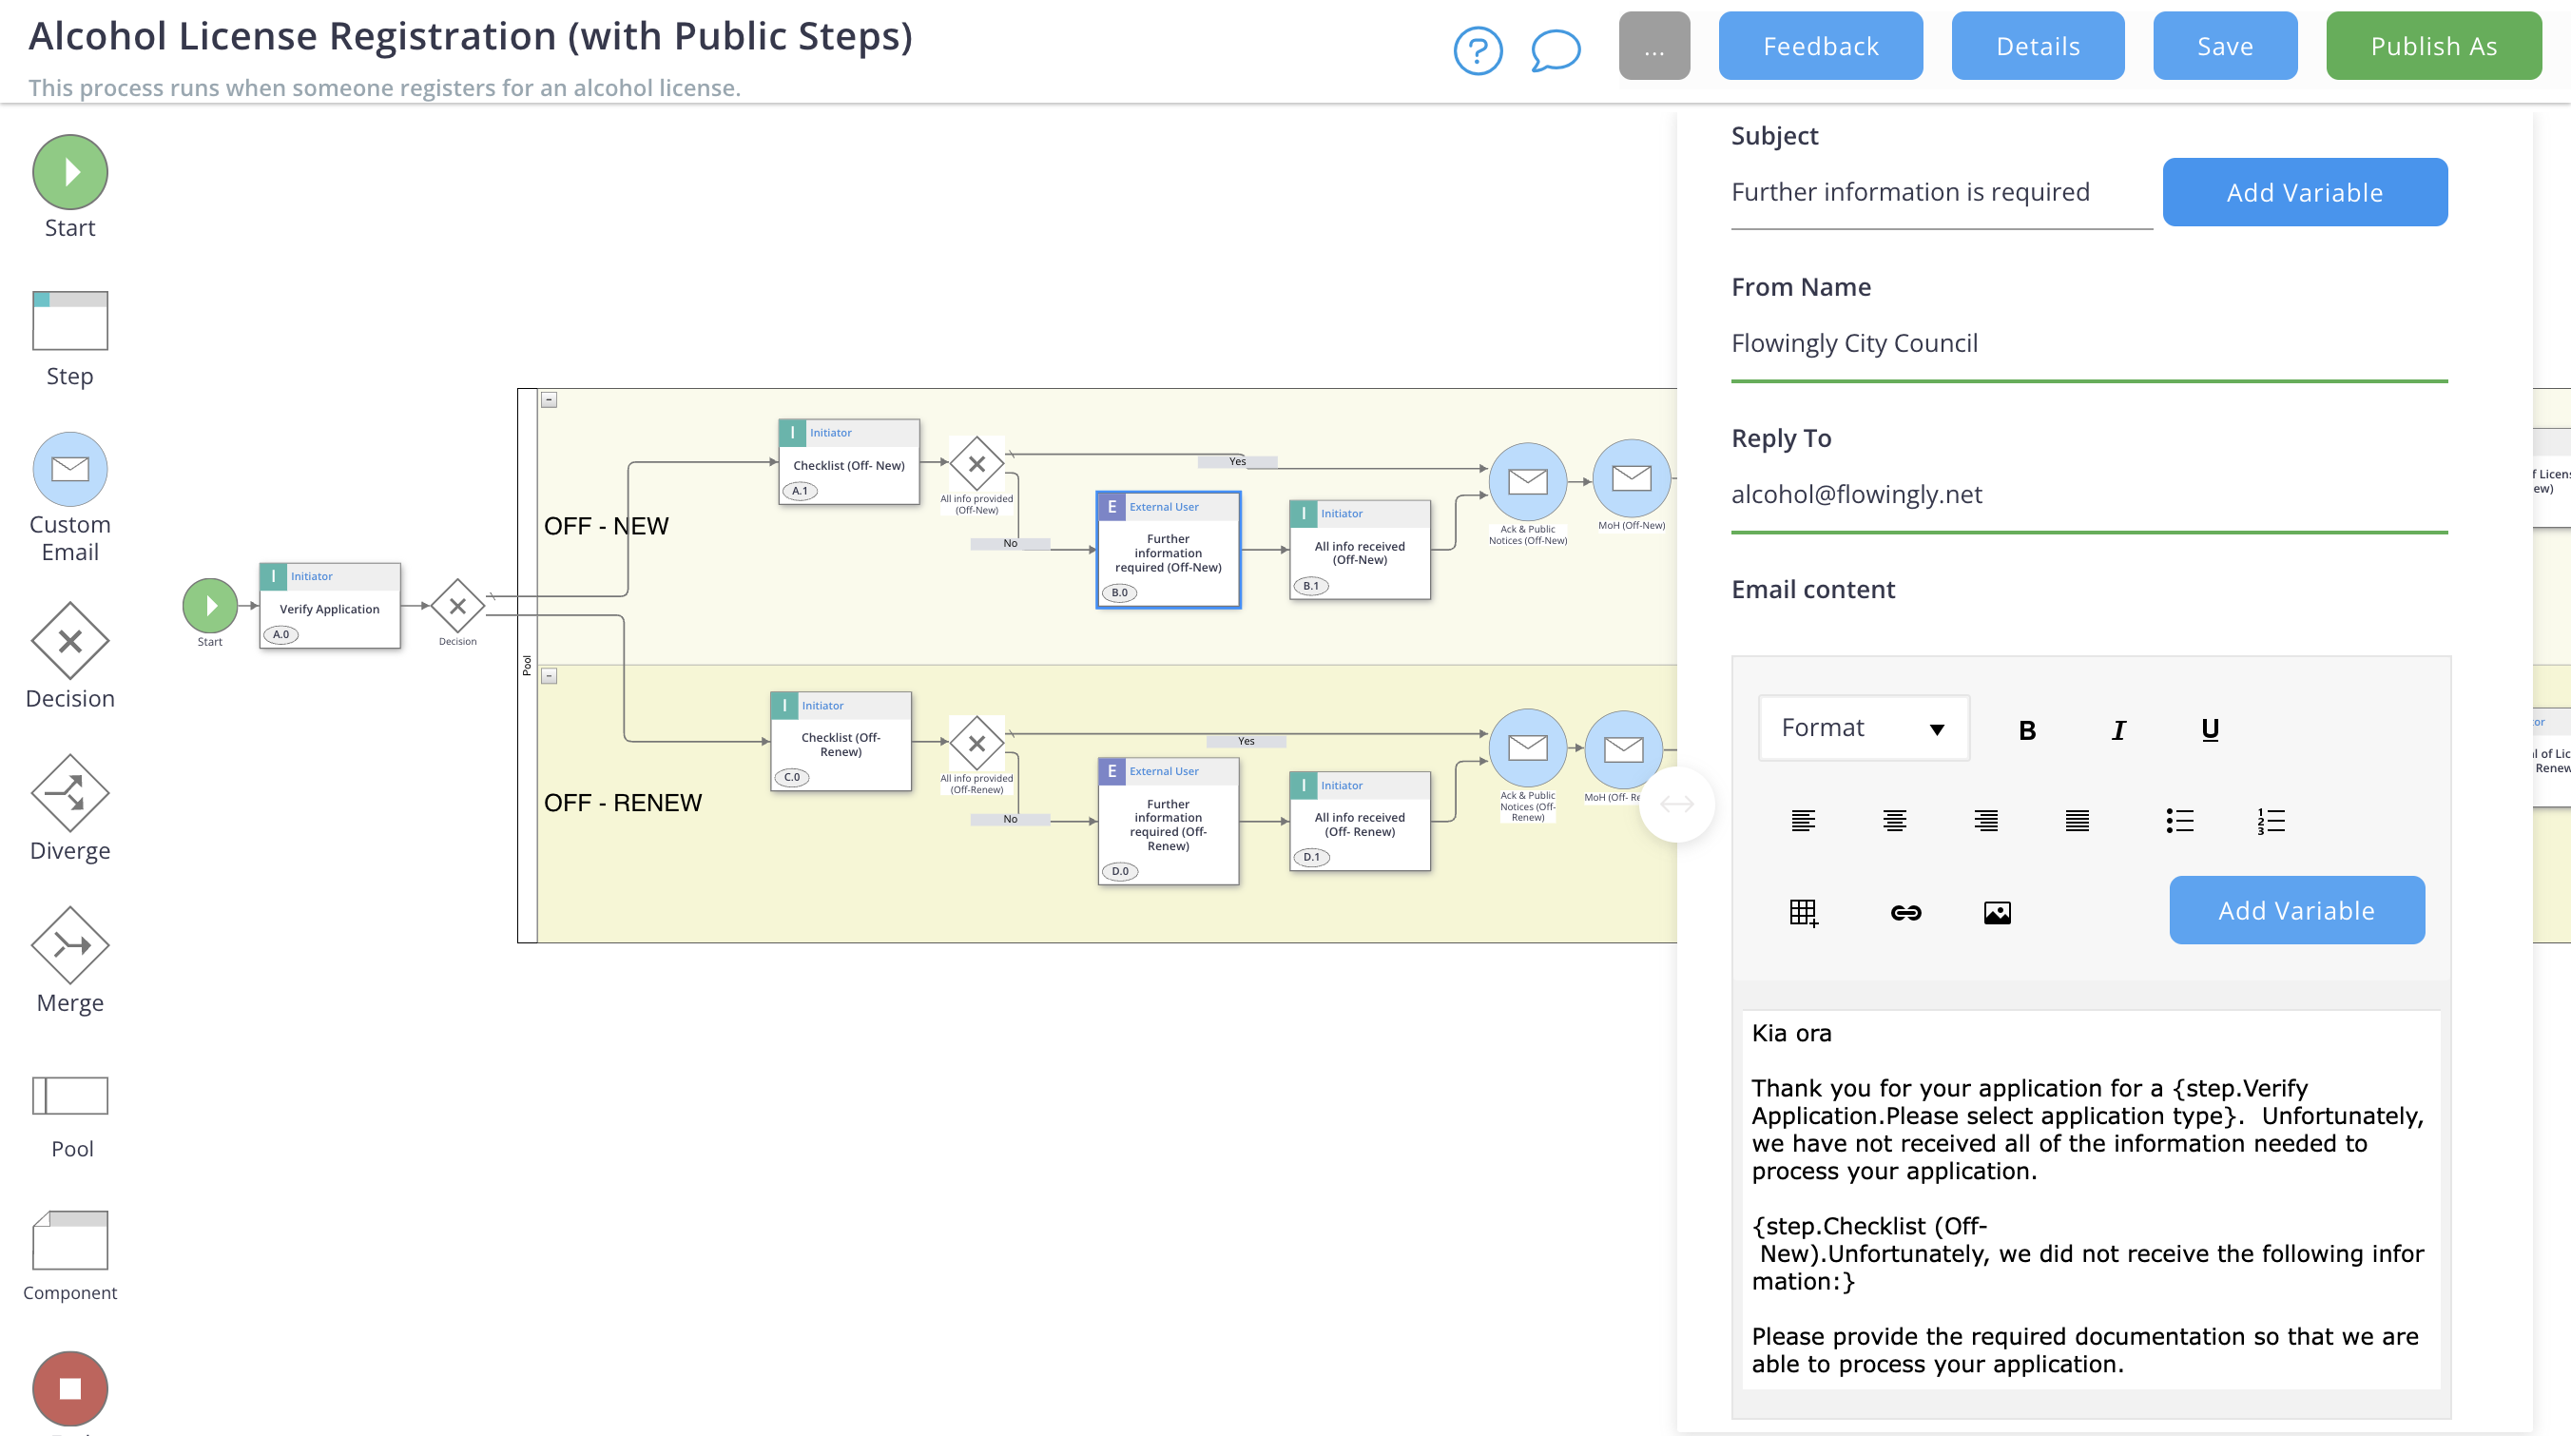Open the Format dropdown
Image resolution: width=2571 pixels, height=1436 pixels.
click(1864, 728)
